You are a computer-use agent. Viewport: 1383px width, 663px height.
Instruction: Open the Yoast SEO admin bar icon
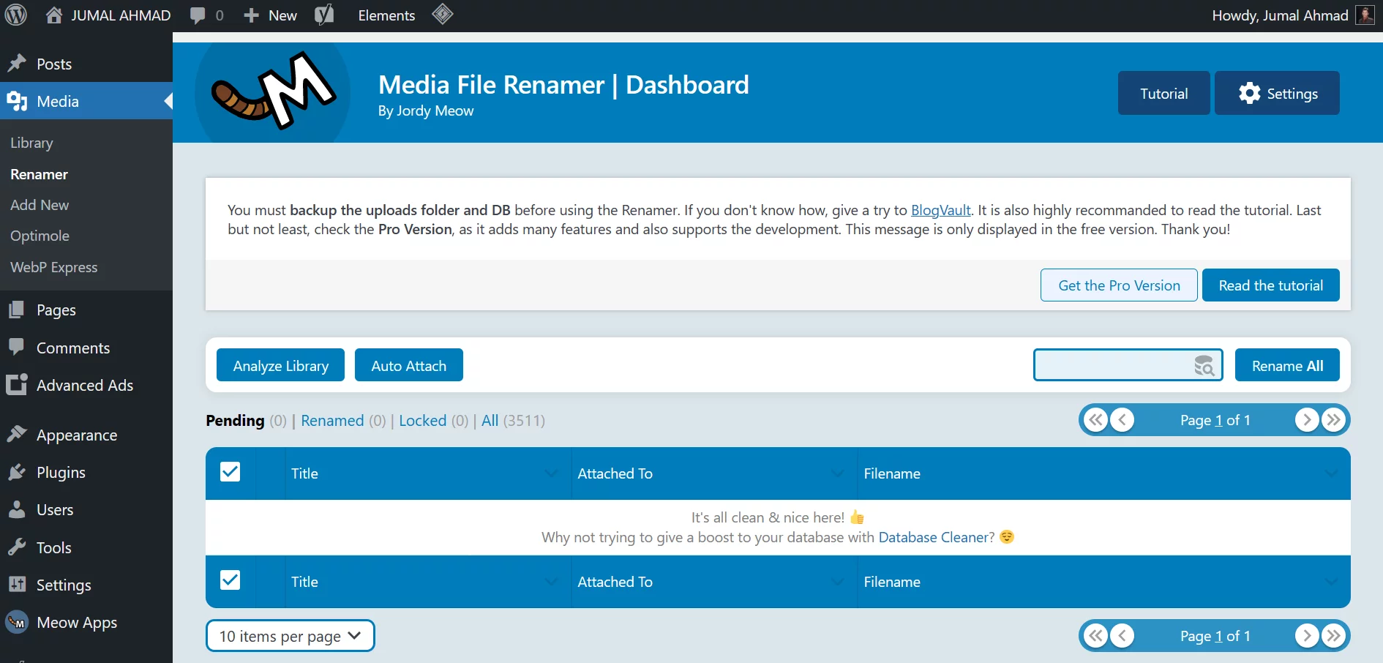point(324,15)
